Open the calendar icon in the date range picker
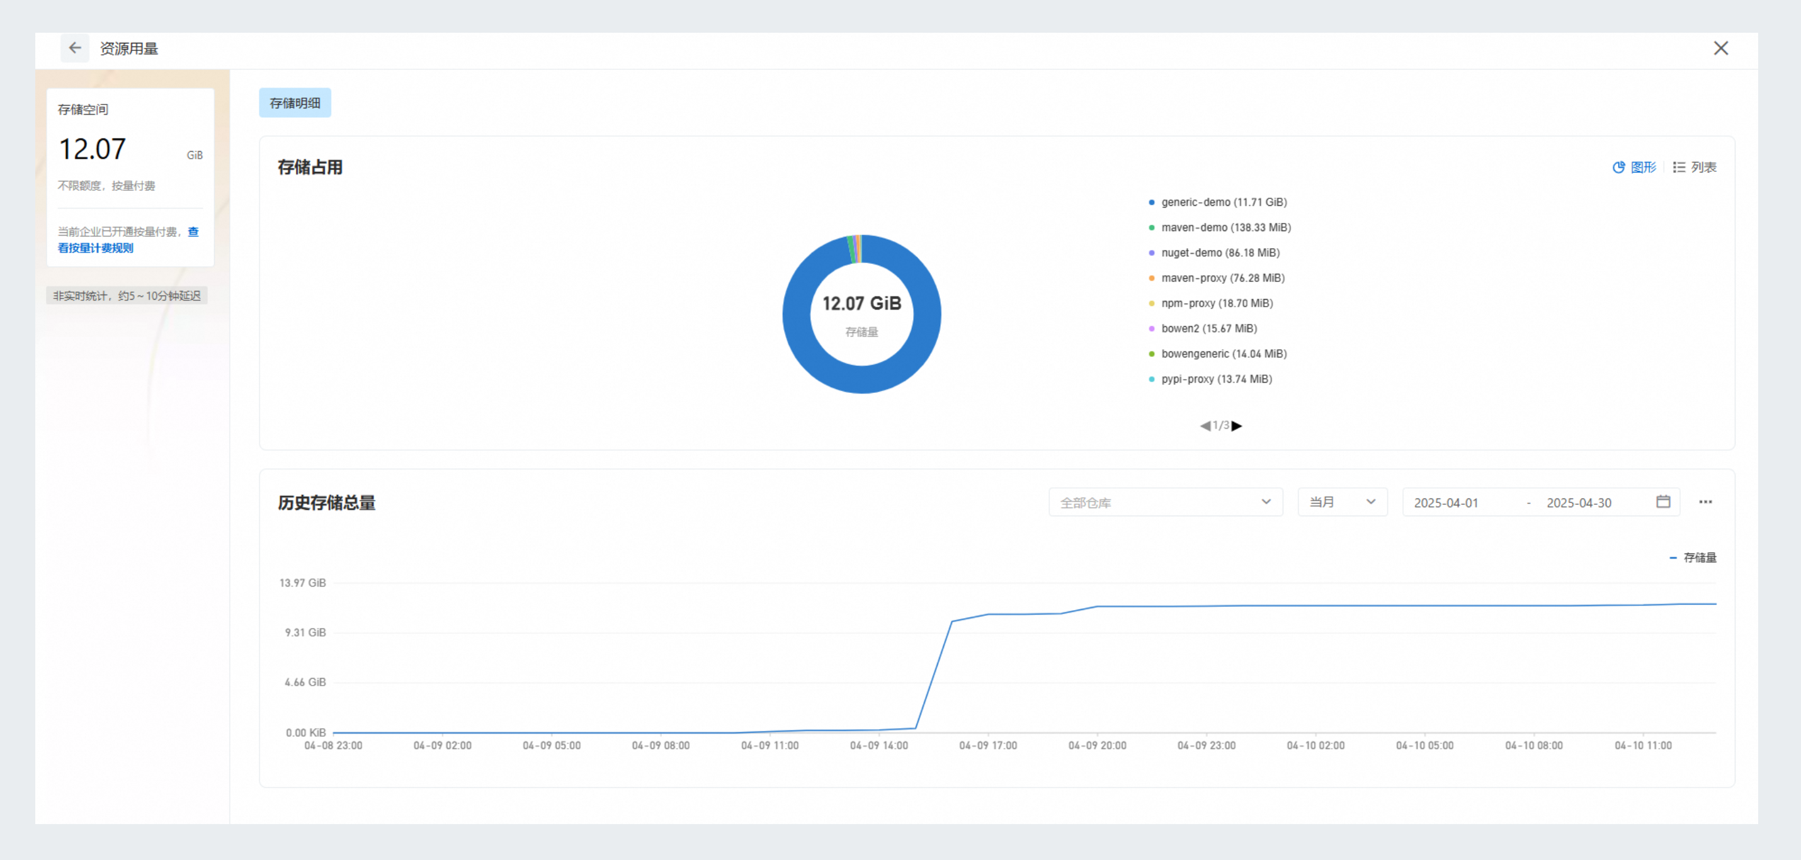This screenshot has height=860, width=1801. click(x=1662, y=502)
